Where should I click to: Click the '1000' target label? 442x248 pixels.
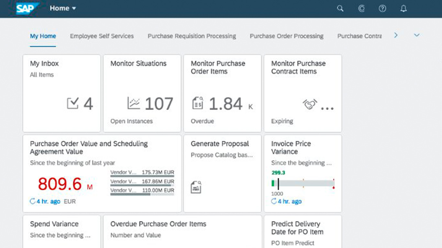click(277, 194)
